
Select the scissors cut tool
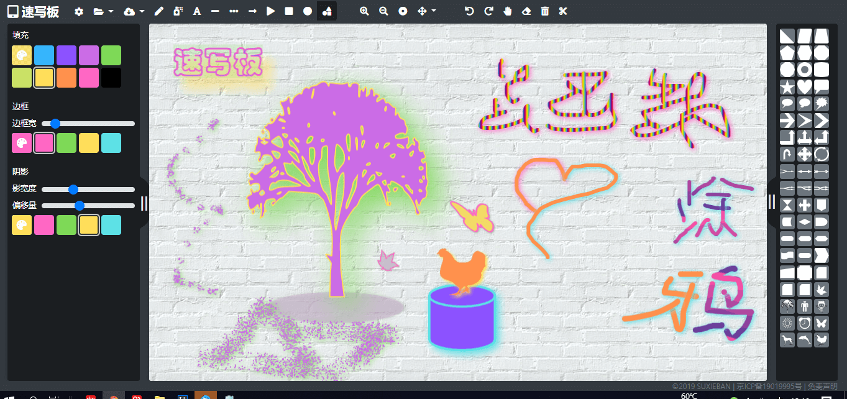[564, 11]
